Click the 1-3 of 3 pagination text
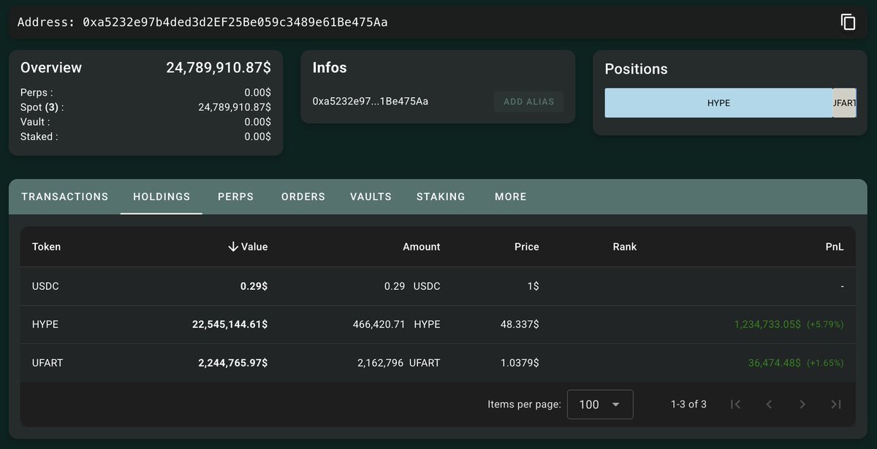Viewport: 877px width, 449px height. 688,404
